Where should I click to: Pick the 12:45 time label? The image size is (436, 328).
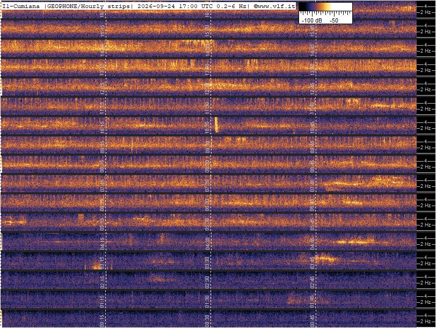(x=313, y=89)
